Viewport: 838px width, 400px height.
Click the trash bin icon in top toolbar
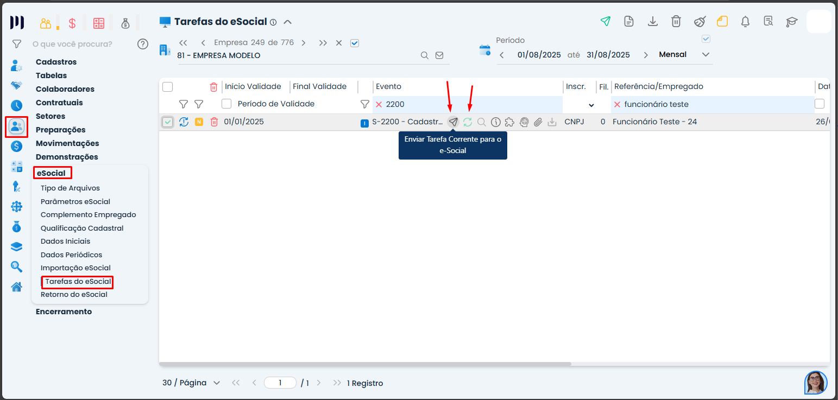(676, 22)
